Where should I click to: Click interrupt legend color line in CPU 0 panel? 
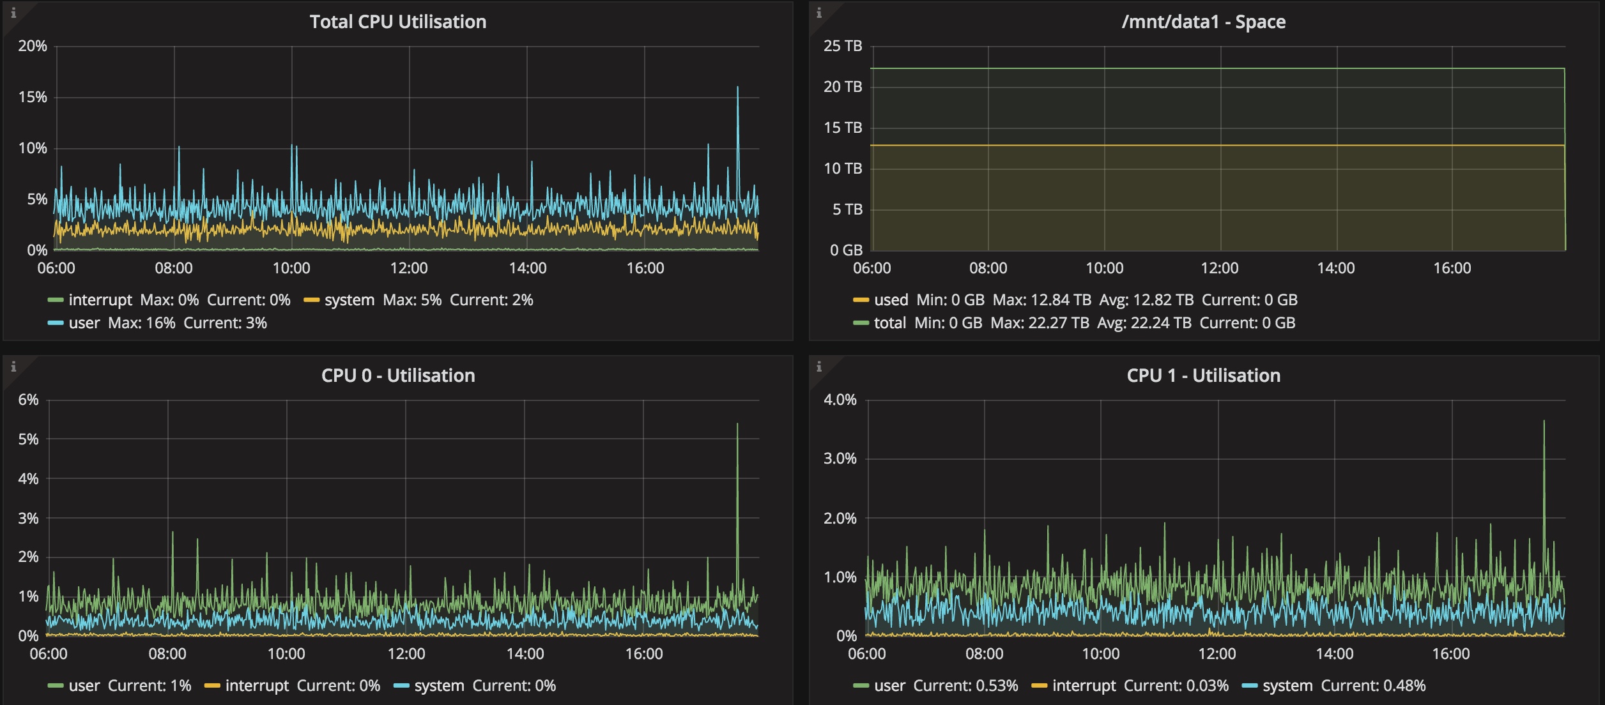tap(212, 686)
